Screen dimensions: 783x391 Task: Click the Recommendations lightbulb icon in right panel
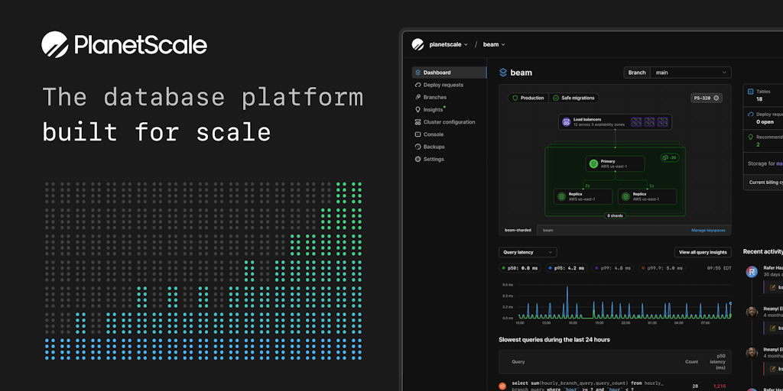point(750,137)
